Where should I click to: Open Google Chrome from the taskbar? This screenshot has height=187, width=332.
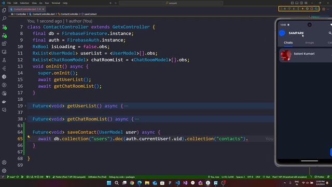(132, 183)
